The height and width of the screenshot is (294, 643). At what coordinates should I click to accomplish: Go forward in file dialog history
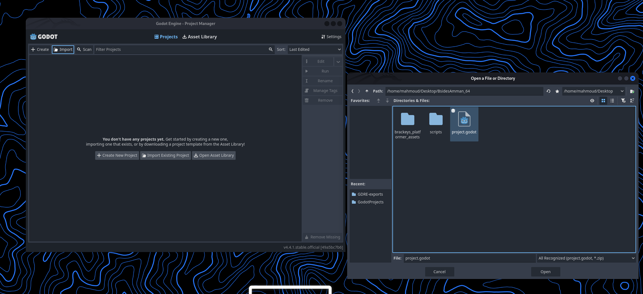(x=359, y=91)
